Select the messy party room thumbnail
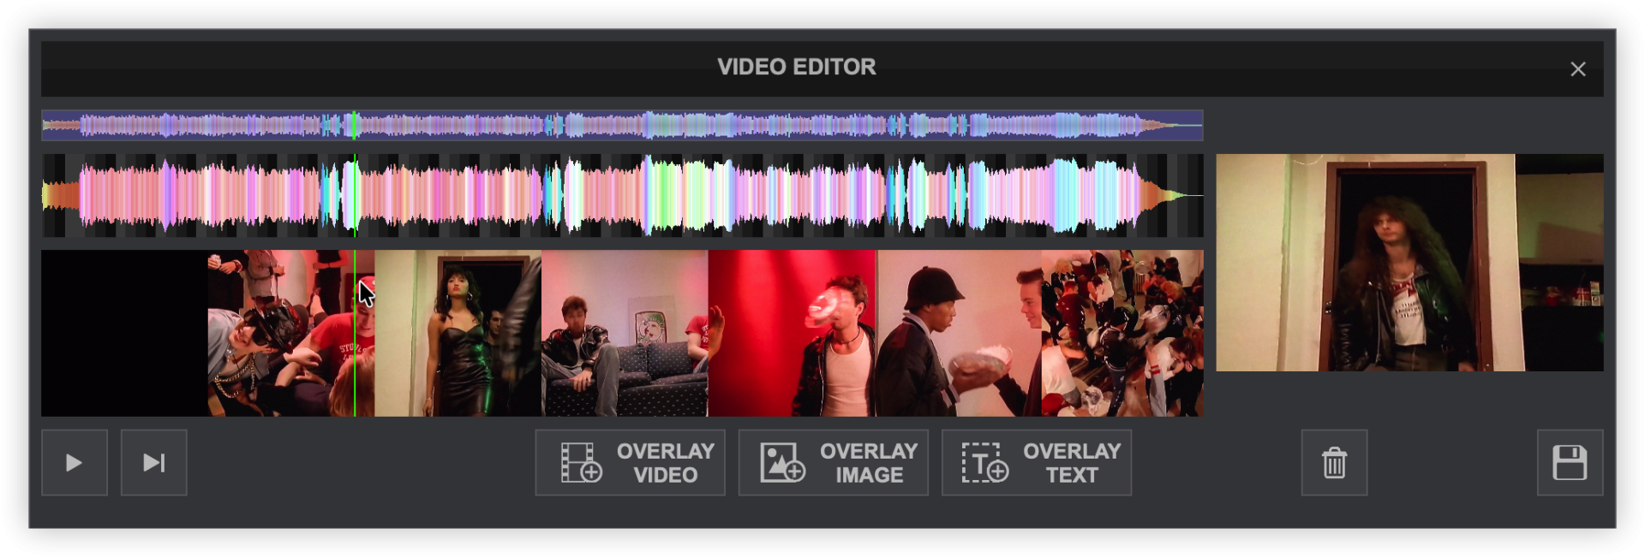This screenshot has width=1645, height=557. [x=1122, y=333]
